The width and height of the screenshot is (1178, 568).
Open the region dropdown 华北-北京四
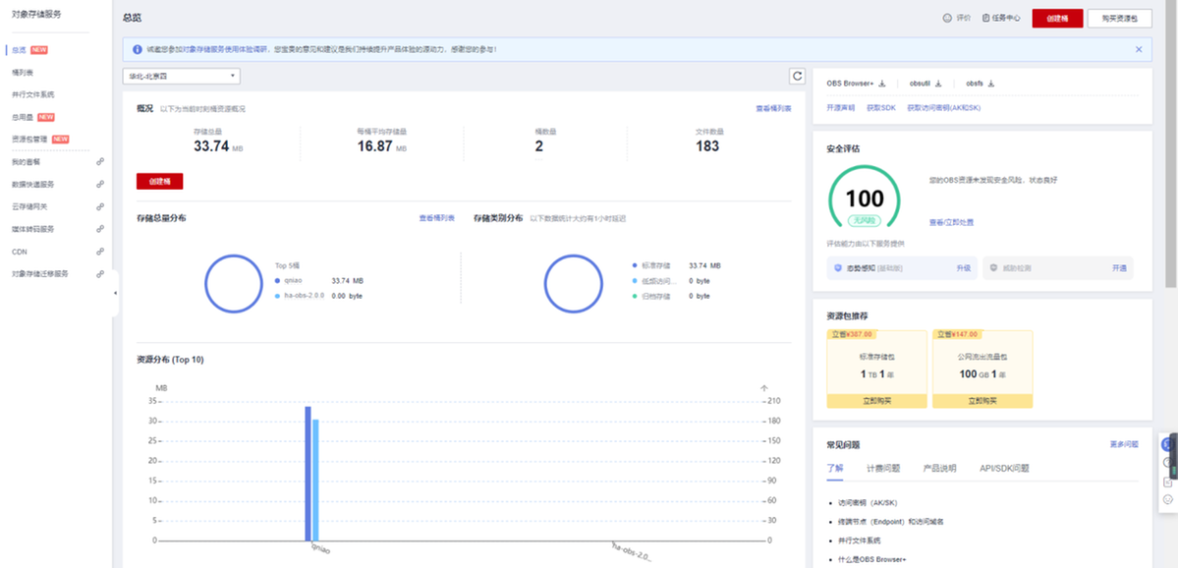181,76
